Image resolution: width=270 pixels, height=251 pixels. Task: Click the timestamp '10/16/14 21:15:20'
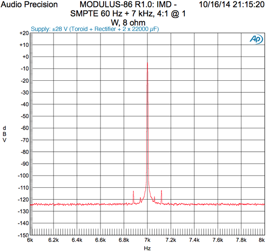pos(231,4)
